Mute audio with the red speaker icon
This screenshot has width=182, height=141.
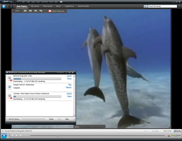pos(169,136)
